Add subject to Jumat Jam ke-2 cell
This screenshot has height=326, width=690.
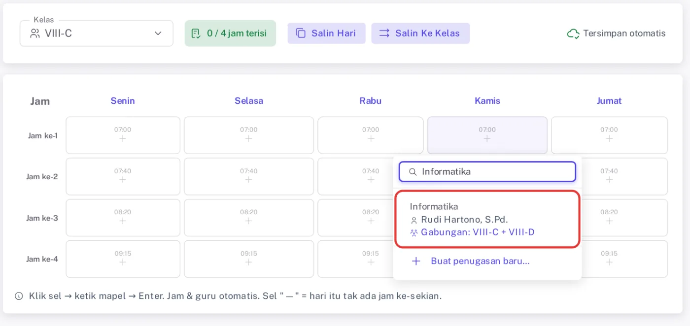pyautogui.click(x=625, y=177)
